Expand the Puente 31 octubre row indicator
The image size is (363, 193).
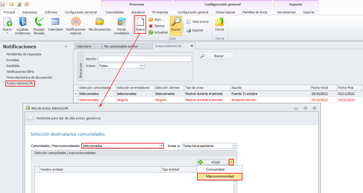coord(76,94)
